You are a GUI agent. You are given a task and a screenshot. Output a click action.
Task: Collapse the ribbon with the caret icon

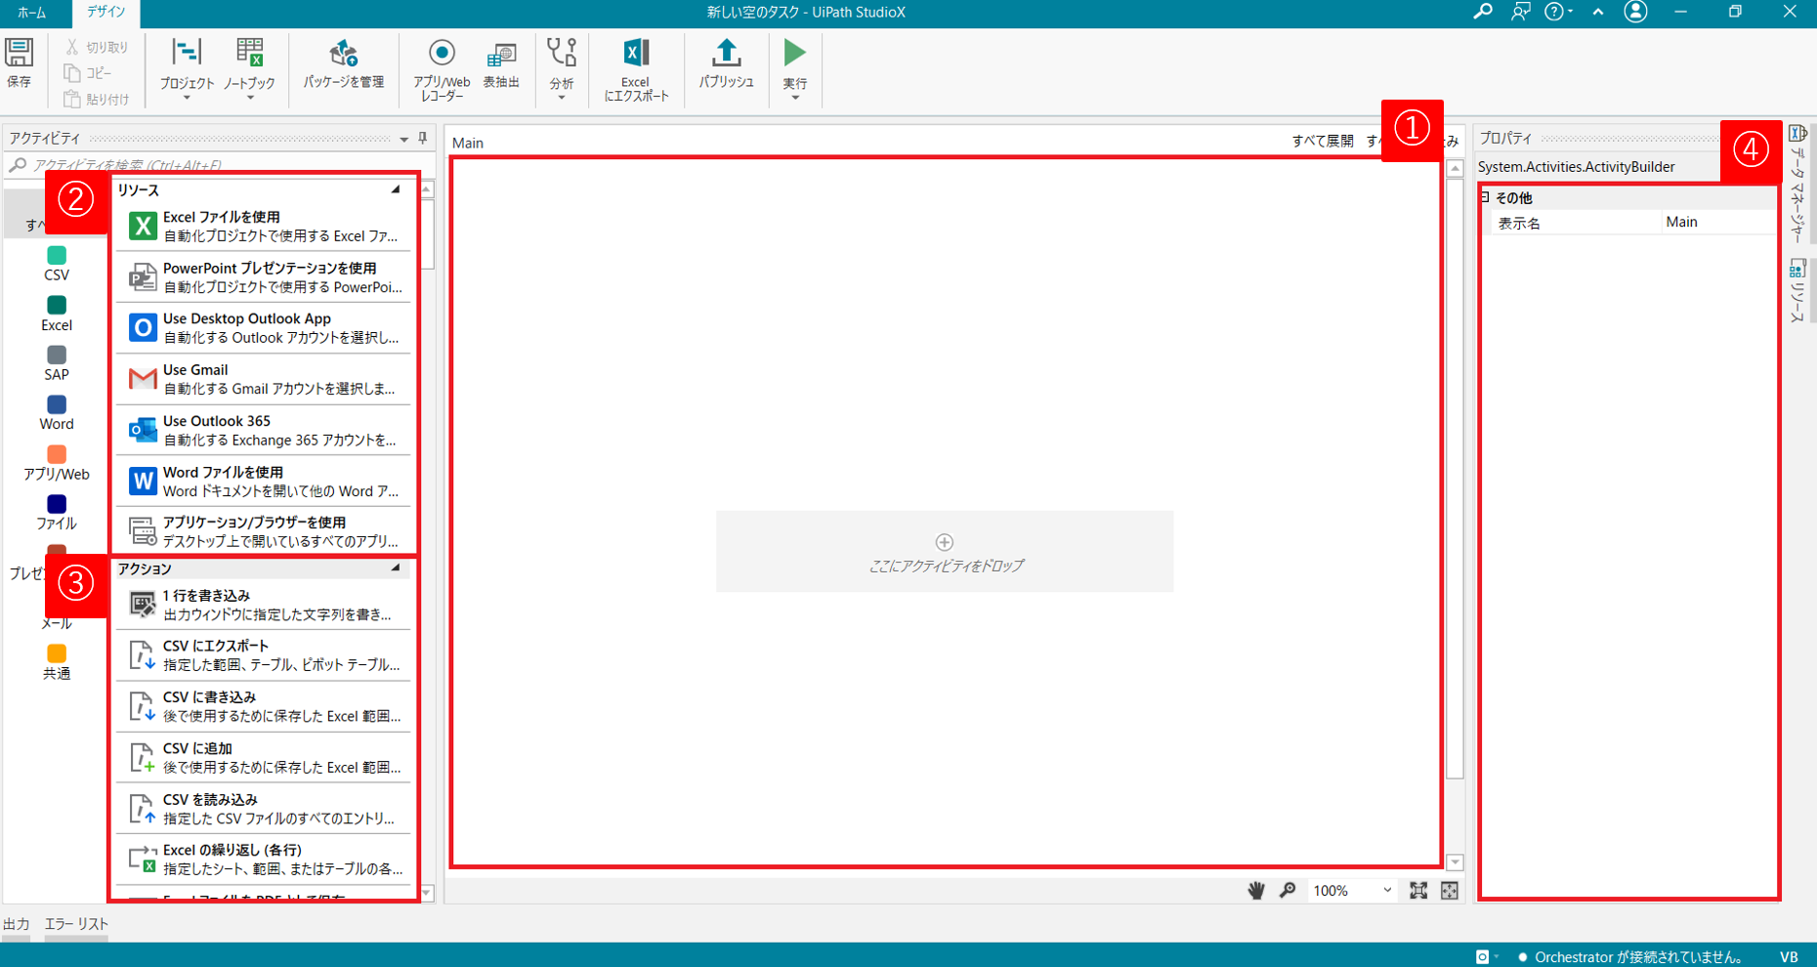click(x=1598, y=12)
